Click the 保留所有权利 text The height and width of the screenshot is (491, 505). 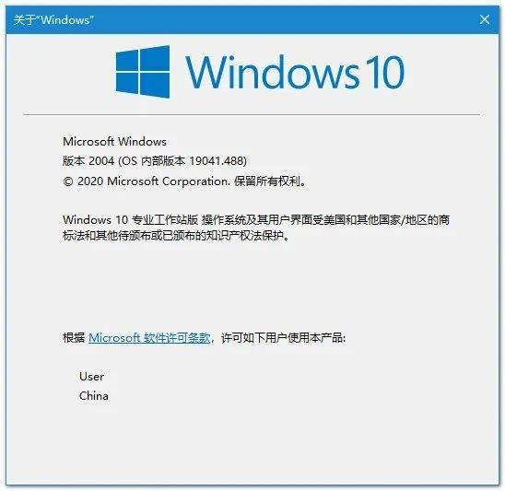click(x=267, y=181)
